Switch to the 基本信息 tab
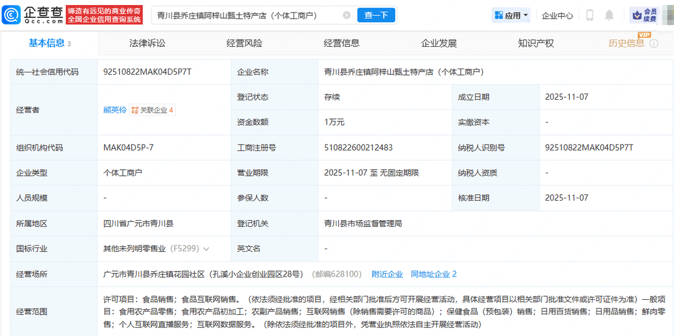 pos(49,43)
